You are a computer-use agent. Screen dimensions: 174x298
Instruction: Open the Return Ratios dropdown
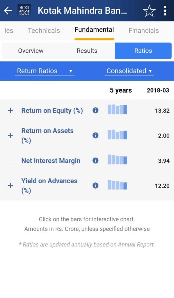point(45,71)
